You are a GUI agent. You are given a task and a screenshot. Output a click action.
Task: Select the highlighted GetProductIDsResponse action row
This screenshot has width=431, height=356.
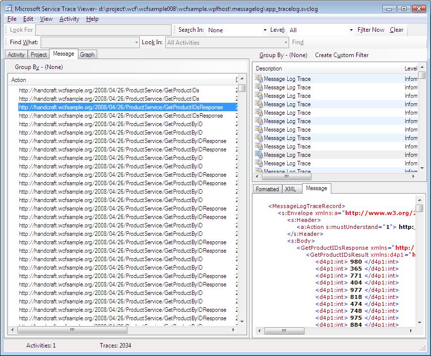click(x=128, y=107)
